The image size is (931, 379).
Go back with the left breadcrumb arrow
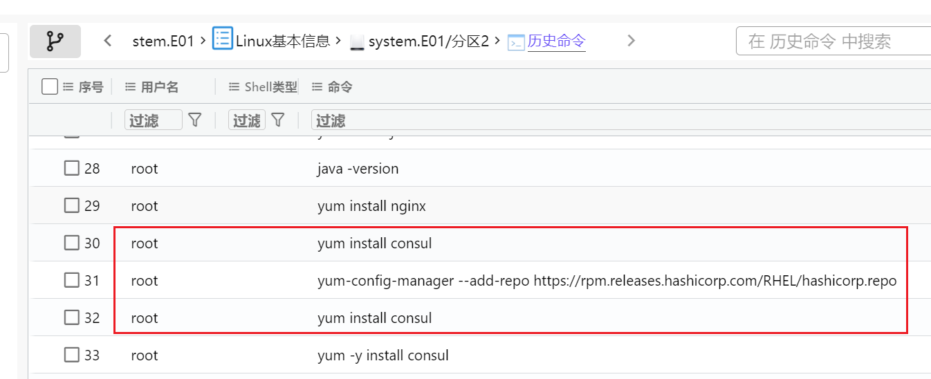point(108,41)
